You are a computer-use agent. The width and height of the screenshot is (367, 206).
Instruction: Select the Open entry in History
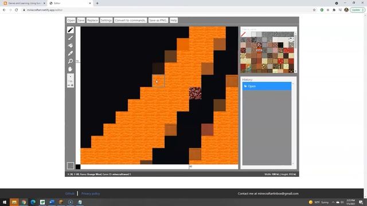coord(267,86)
